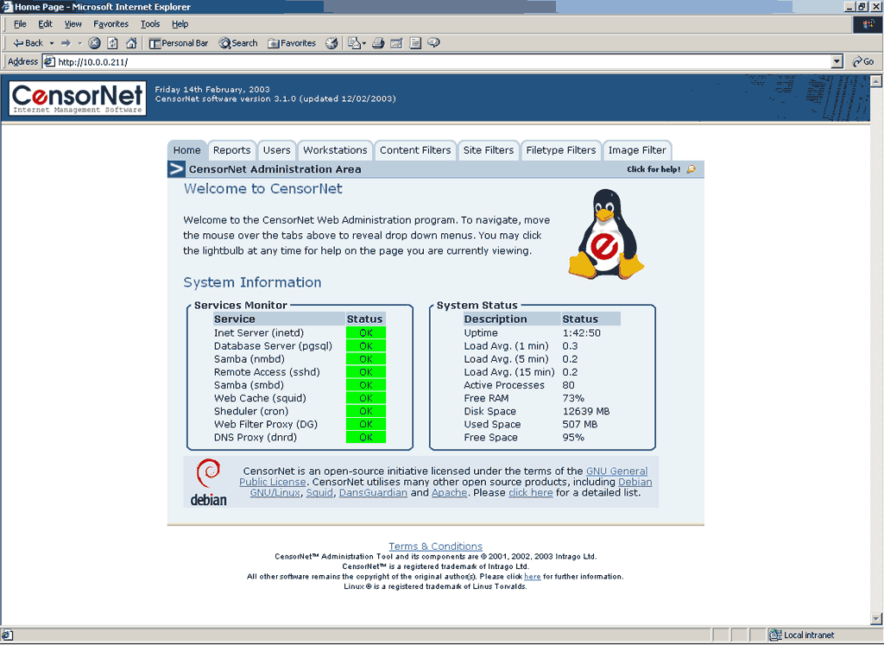Click the vertical scrollbar up arrow

click(876, 81)
